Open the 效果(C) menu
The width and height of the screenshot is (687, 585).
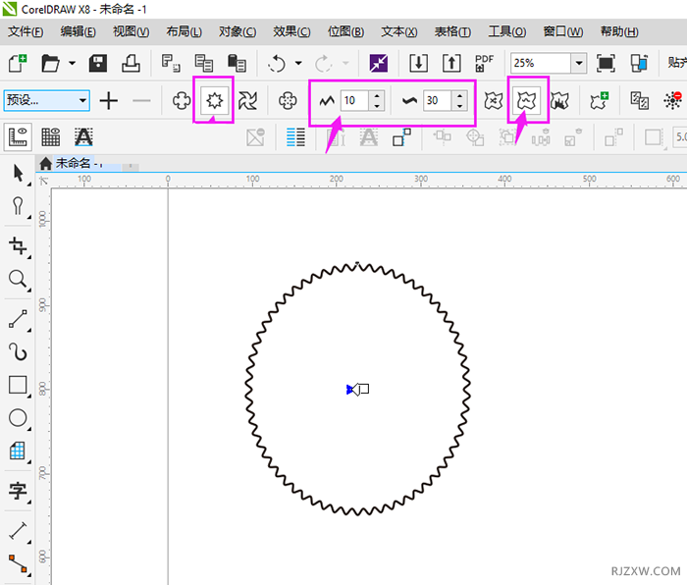[x=291, y=31]
